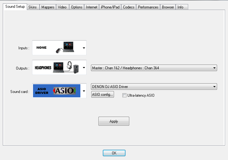
Task: Expand the Sound card type dropdown arrow
Action: tap(84, 91)
